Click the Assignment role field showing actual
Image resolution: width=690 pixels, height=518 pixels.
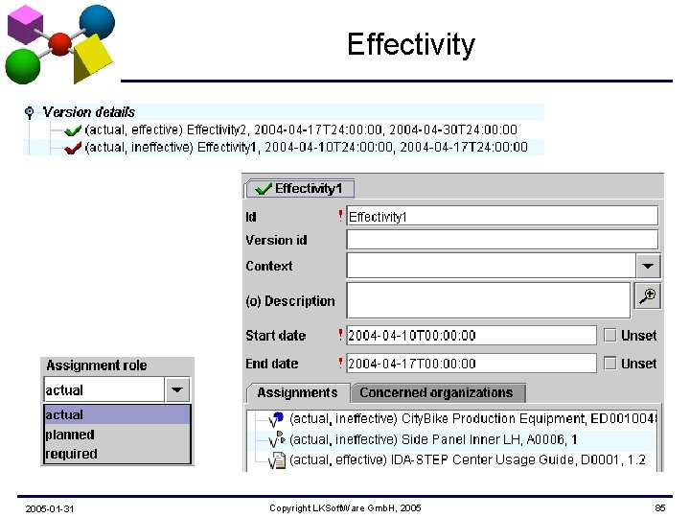click(104, 390)
